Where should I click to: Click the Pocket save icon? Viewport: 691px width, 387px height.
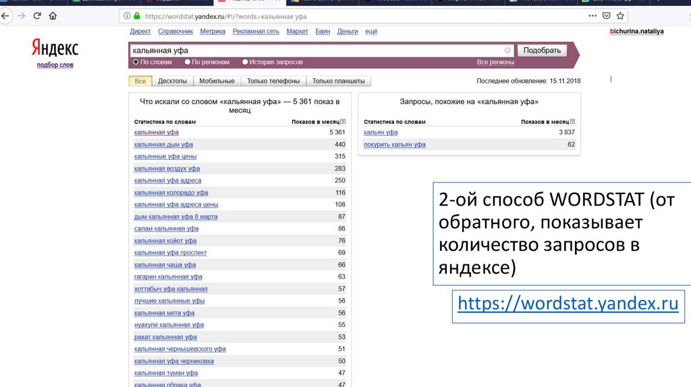coord(607,16)
